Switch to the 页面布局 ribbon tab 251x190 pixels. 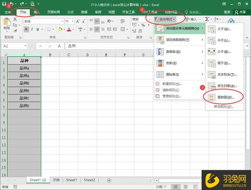click(x=53, y=12)
